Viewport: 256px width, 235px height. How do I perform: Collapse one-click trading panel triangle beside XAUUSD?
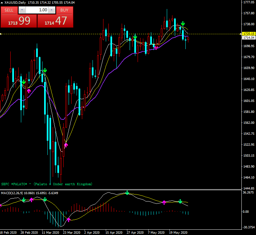(x=2, y=3)
